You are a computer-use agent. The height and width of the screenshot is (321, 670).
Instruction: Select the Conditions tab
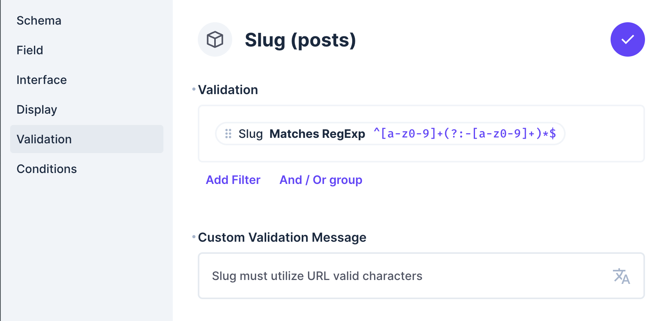47,169
